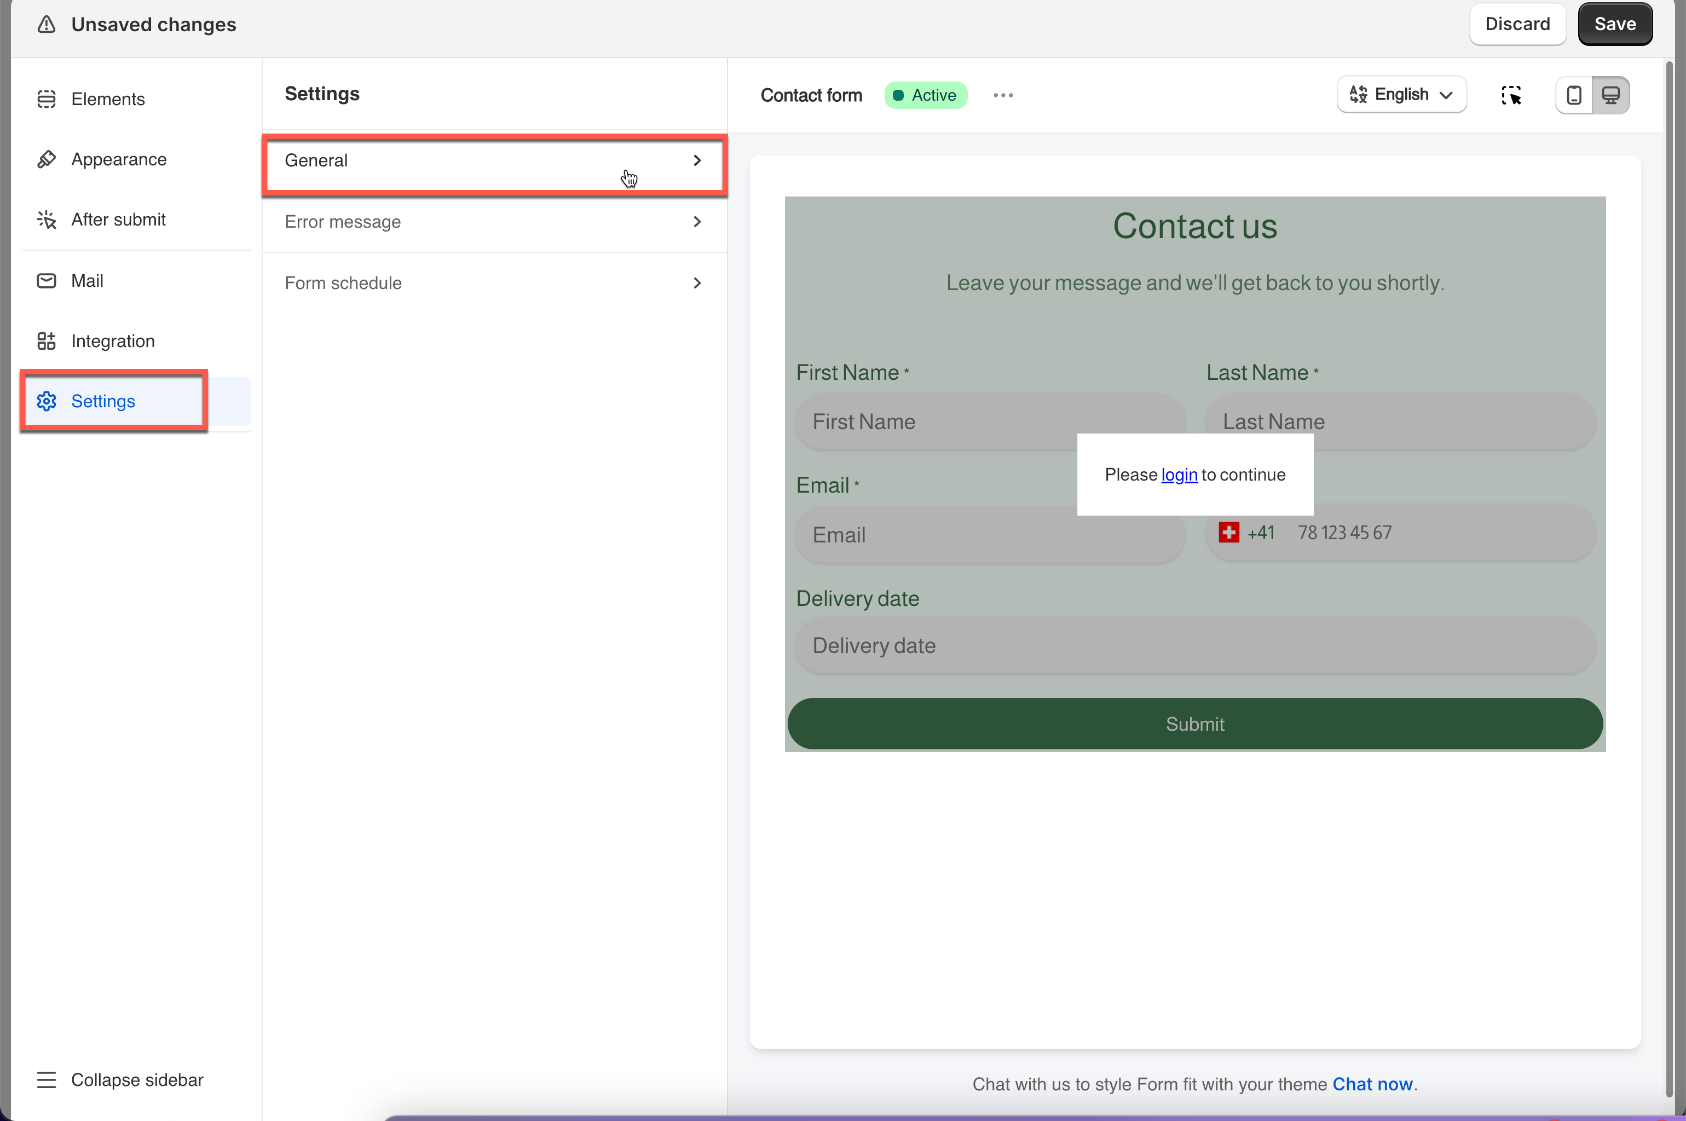Open the three-dots more options menu
Viewport: 1686px width, 1121px height.
coord(1002,95)
